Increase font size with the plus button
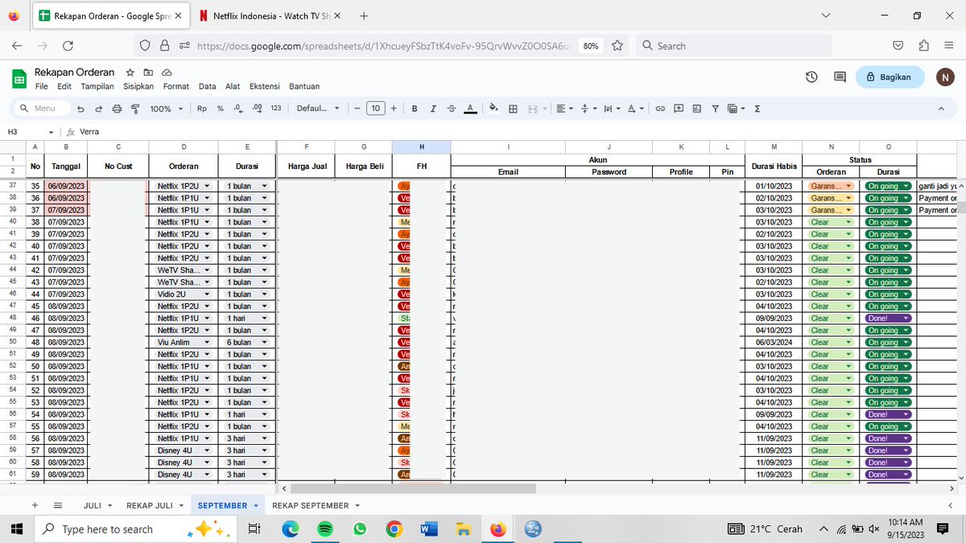Viewport: 966px width, 543px height. [394, 109]
